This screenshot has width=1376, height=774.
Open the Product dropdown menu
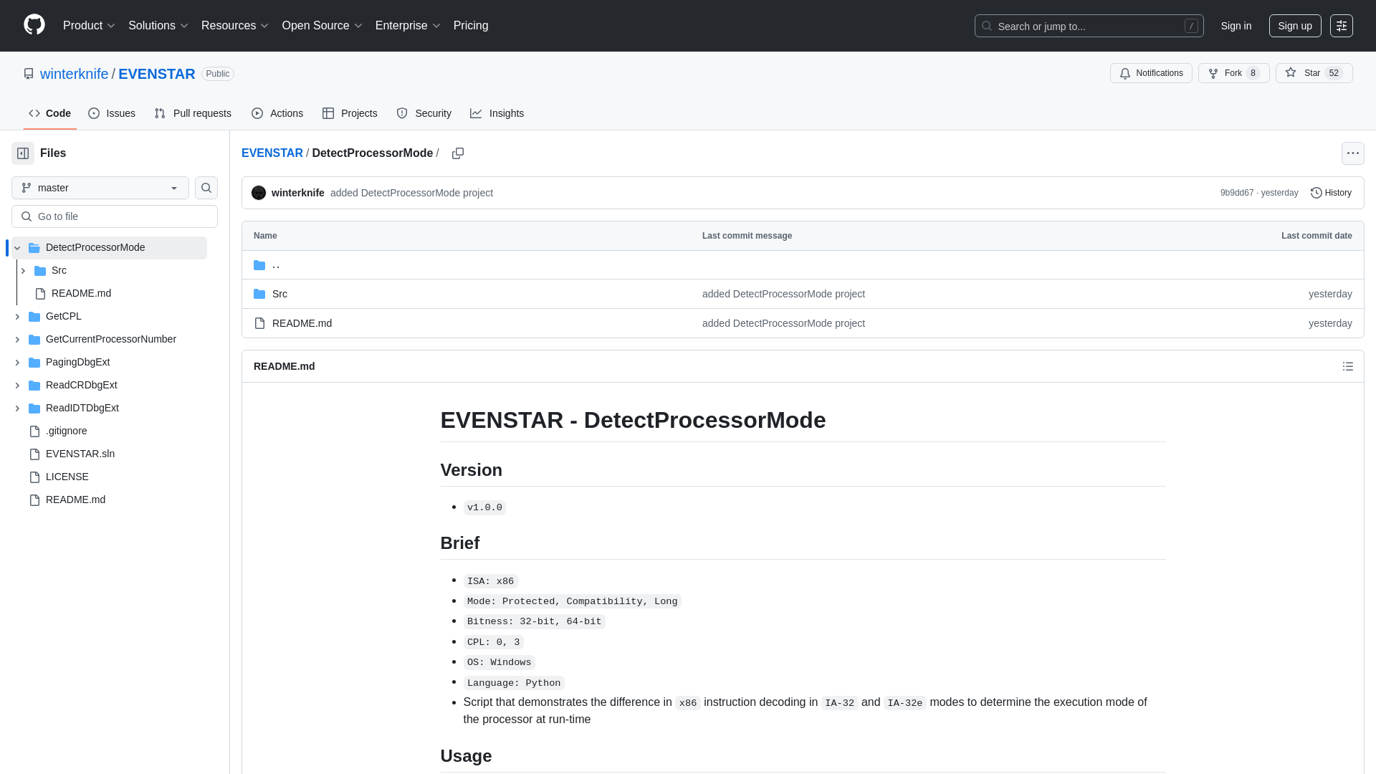click(x=89, y=26)
